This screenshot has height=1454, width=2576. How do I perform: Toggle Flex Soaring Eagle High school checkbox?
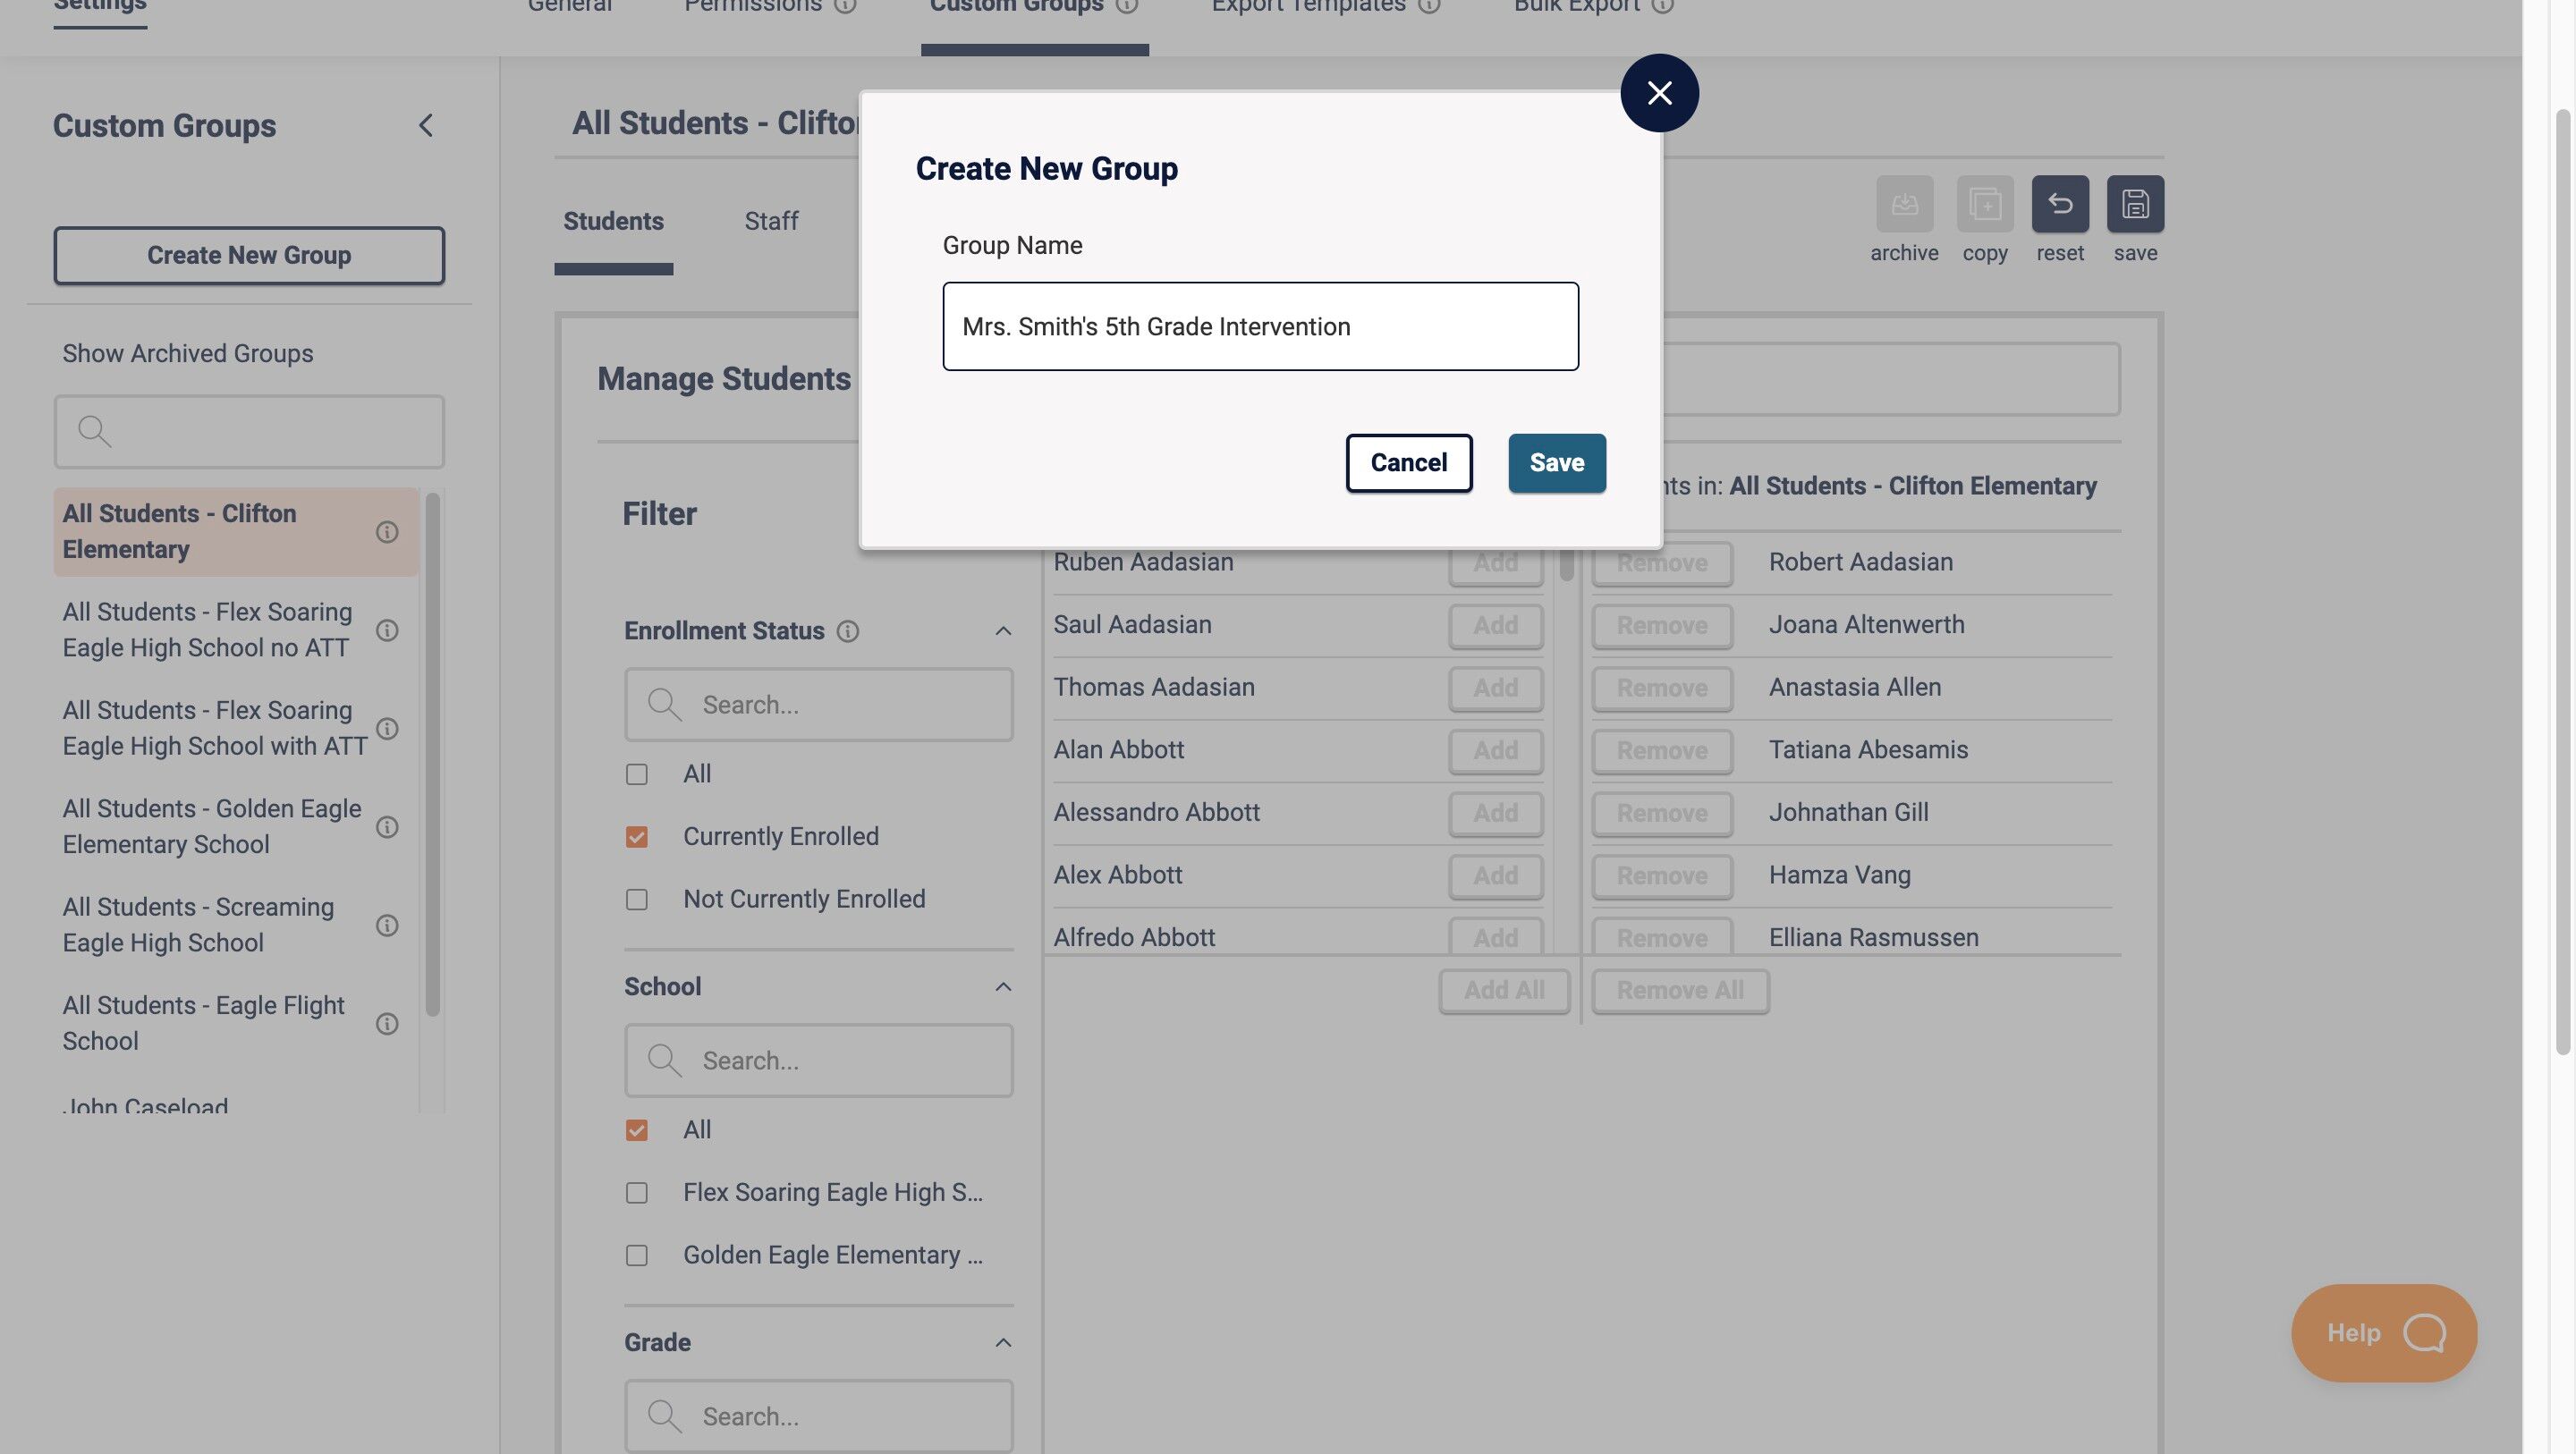636,1193
